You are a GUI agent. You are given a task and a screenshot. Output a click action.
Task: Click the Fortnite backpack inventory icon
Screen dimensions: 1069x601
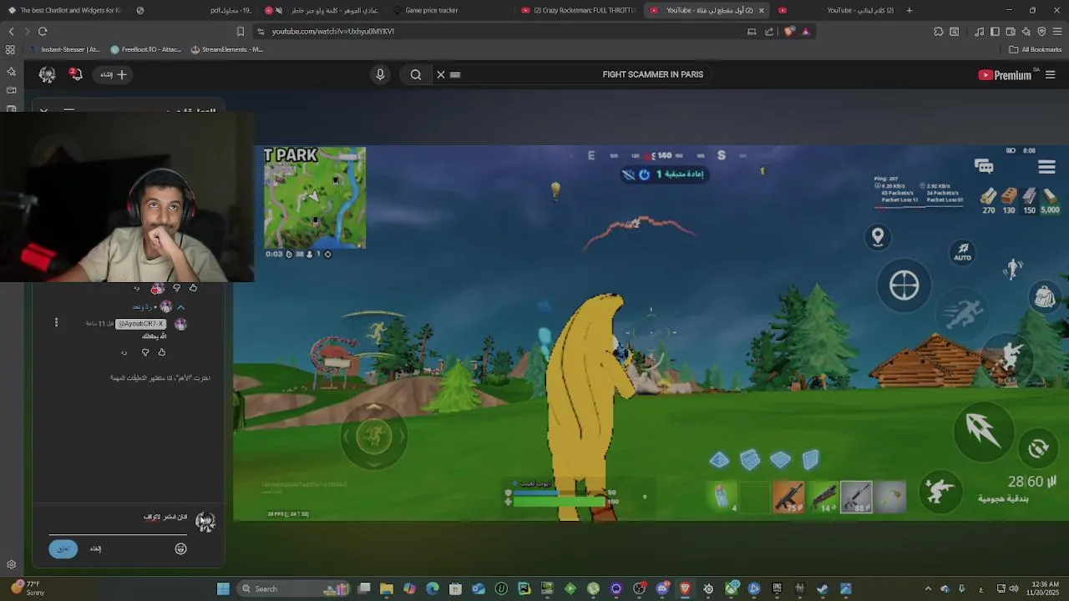point(1044,296)
